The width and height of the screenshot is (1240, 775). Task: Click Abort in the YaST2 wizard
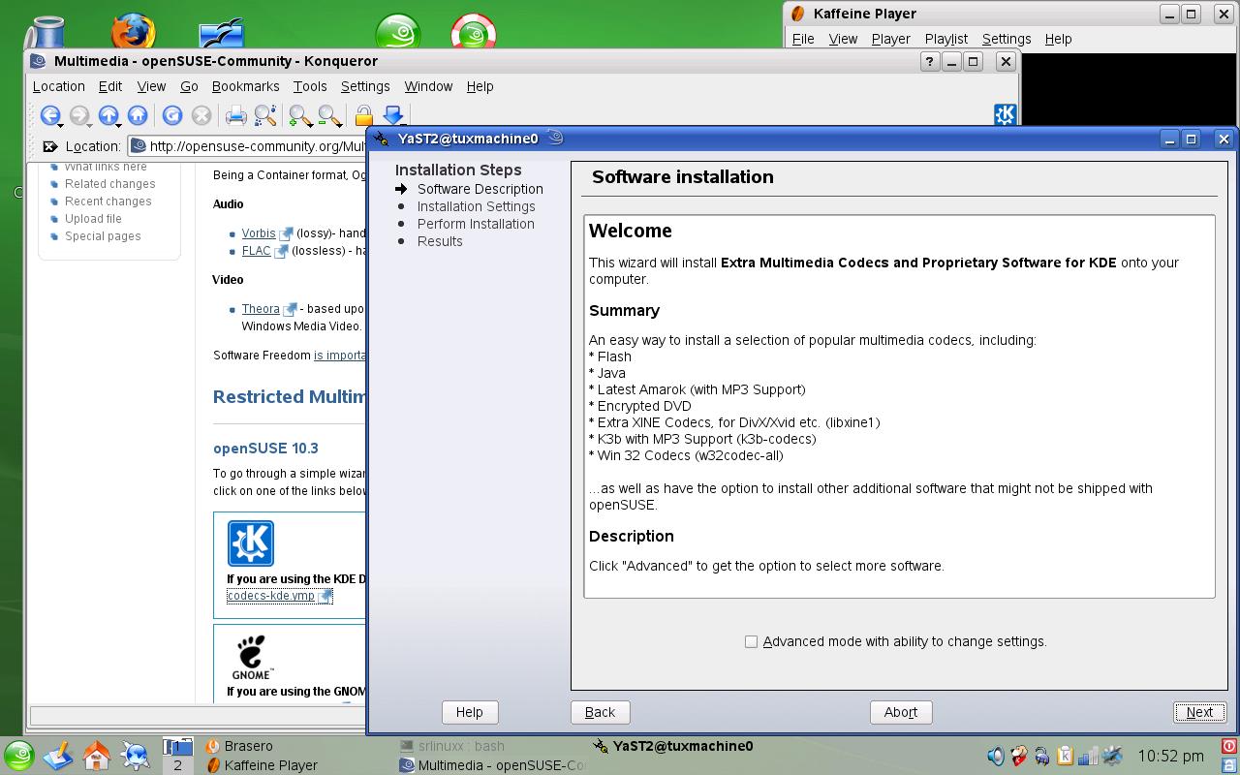(x=900, y=712)
